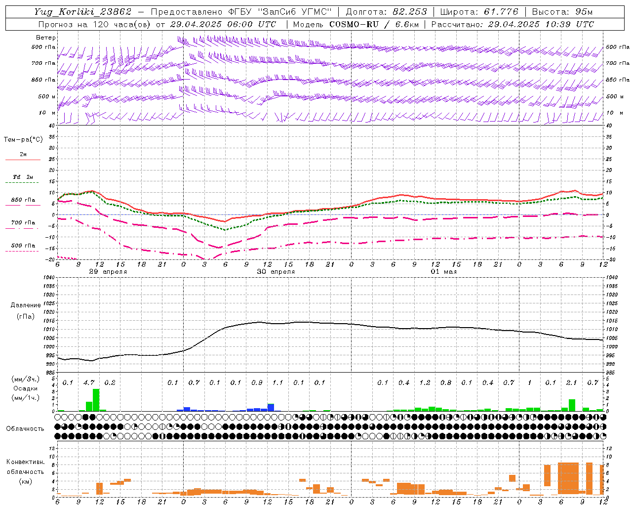This screenshot has width=632, height=506.
Task: Select the Конвективн. convective cloud label
Action: click(x=25, y=462)
